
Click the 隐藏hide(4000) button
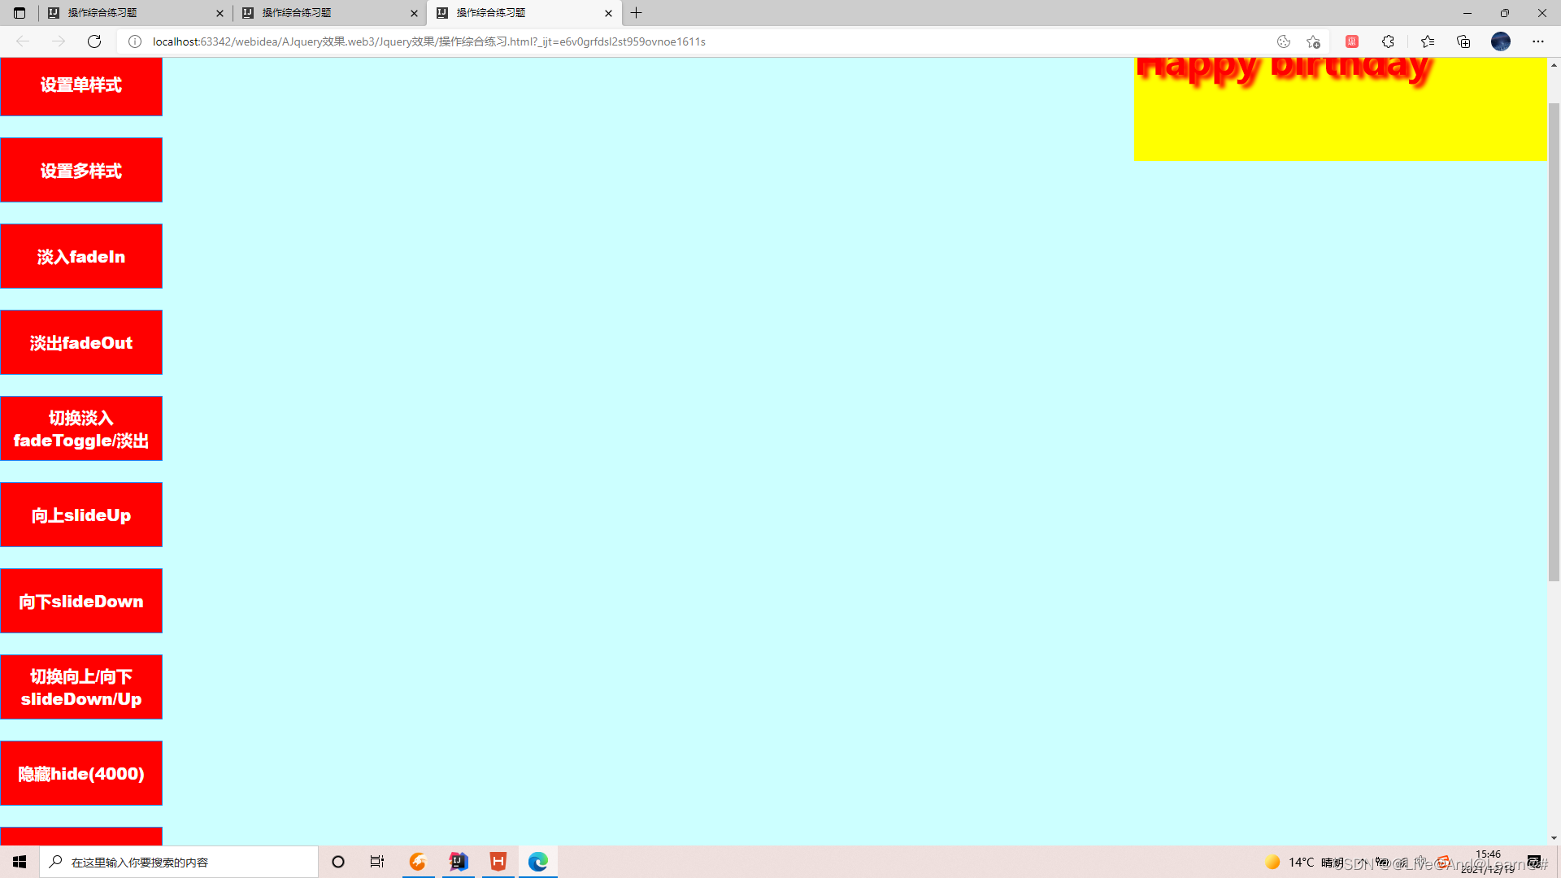[81, 773]
